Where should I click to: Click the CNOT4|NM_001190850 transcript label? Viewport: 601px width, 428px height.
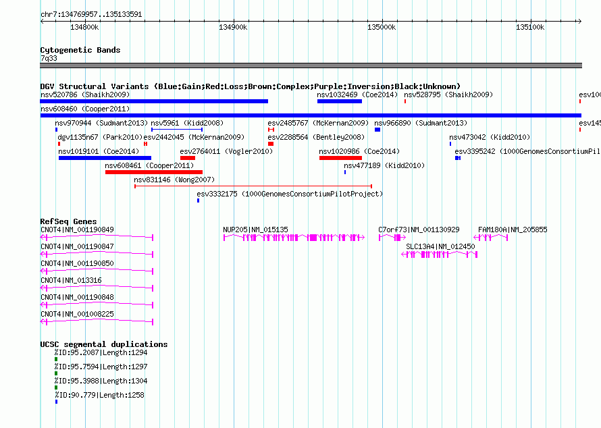[x=77, y=263]
